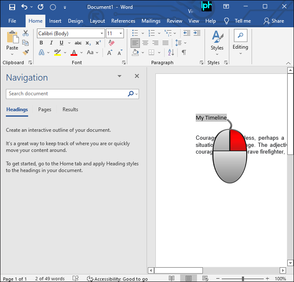The image size is (294, 282).
Task: Click the Sort A-Z icon
Action: (x=171, y=52)
